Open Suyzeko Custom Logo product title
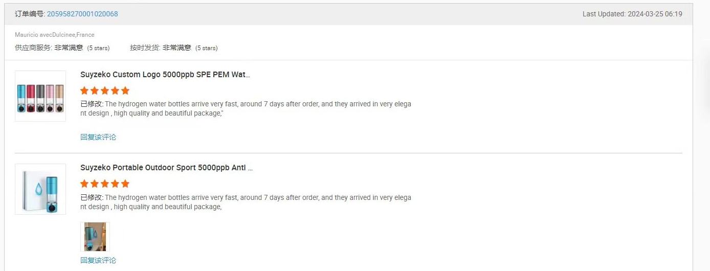 (x=165, y=75)
